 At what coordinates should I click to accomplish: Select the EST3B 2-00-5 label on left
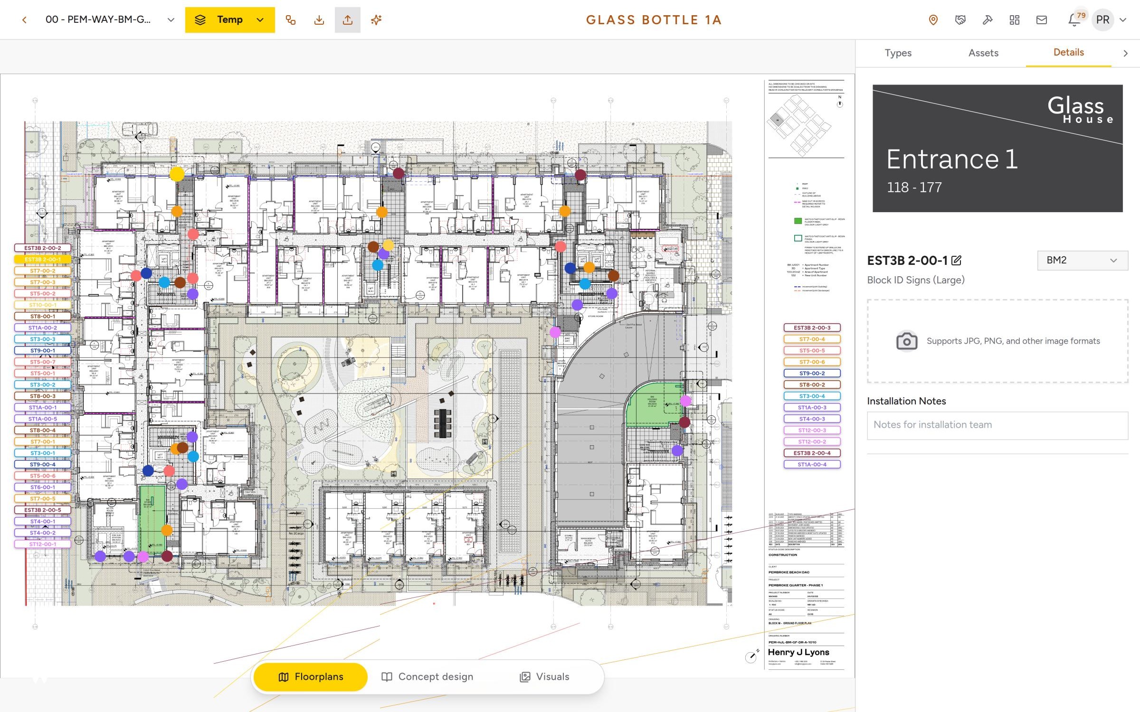pyautogui.click(x=43, y=510)
